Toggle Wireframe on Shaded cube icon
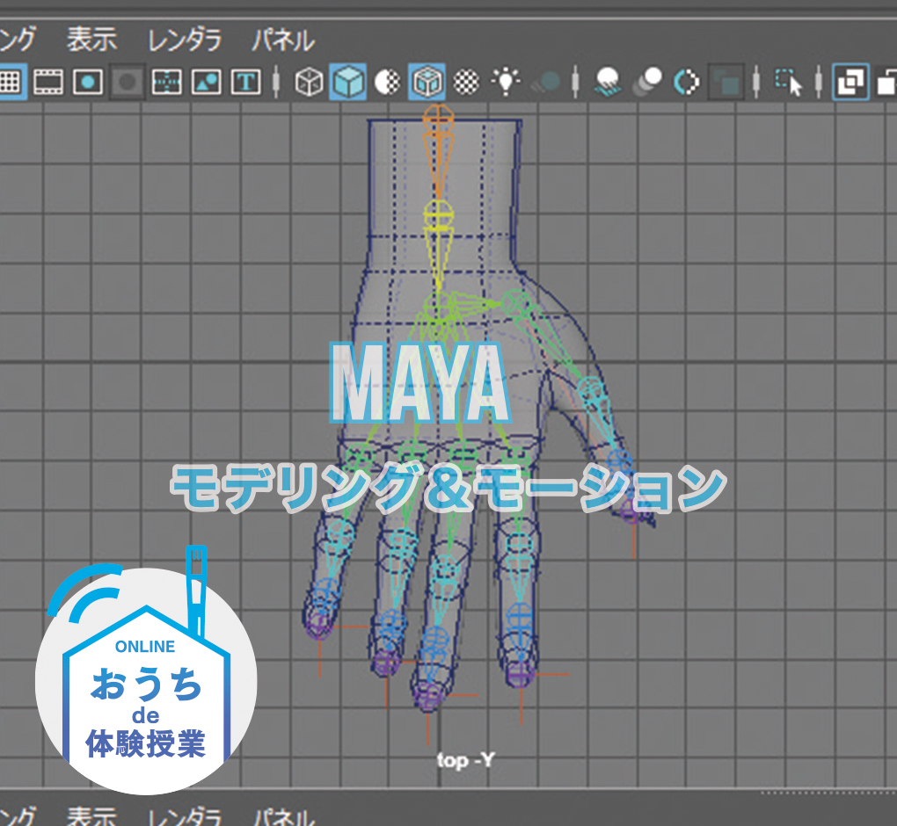Viewport: 897px width, 826px height. pyautogui.click(x=427, y=82)
